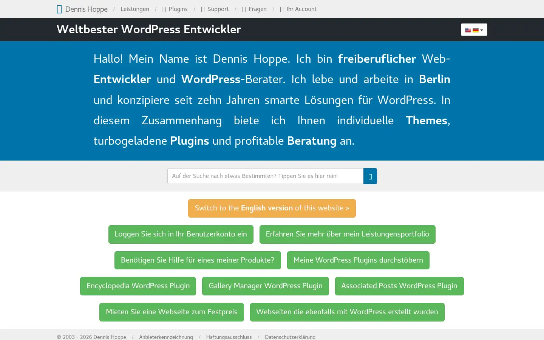Image resolution: width=544 pixels, height=340 pixels.
Task: Open Associated Posts WordPress Plugin button
Action: [399, 286]
